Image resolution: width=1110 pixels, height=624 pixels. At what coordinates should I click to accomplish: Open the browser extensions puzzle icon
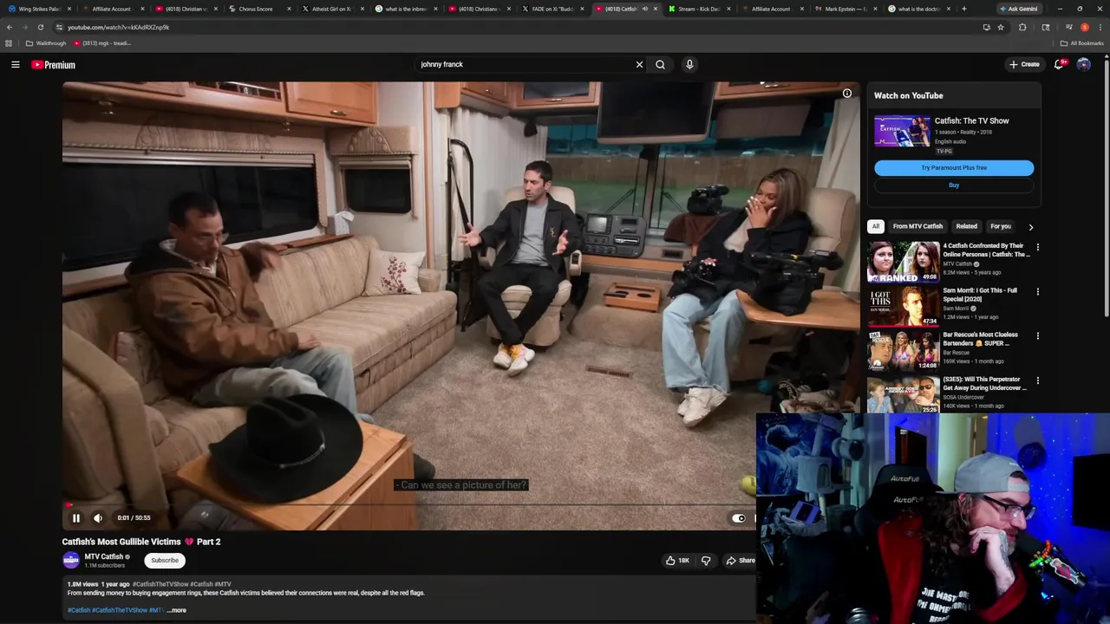click(1022, 27)
